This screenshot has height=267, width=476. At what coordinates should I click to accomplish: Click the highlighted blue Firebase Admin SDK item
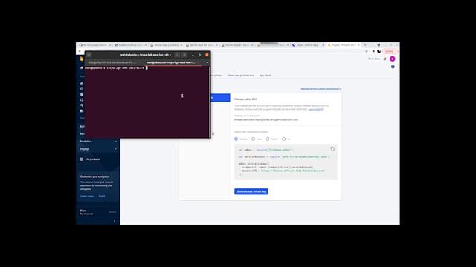point(220,97)
